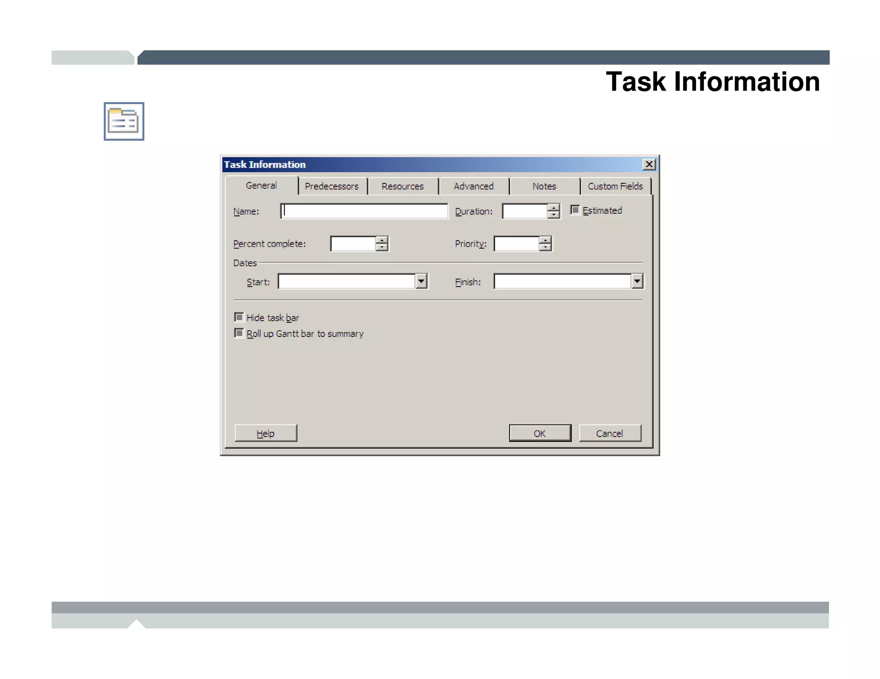
Task: Click the Task Information toolbar icon
Action: pyautogui.click(x=124, y=121)
